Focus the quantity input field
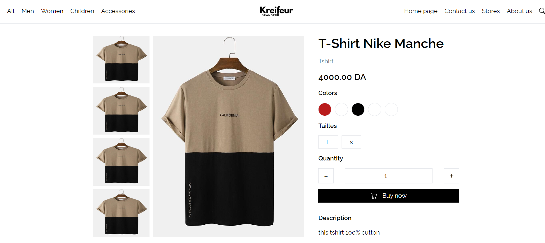545x243 pixels. coord(389,176)
